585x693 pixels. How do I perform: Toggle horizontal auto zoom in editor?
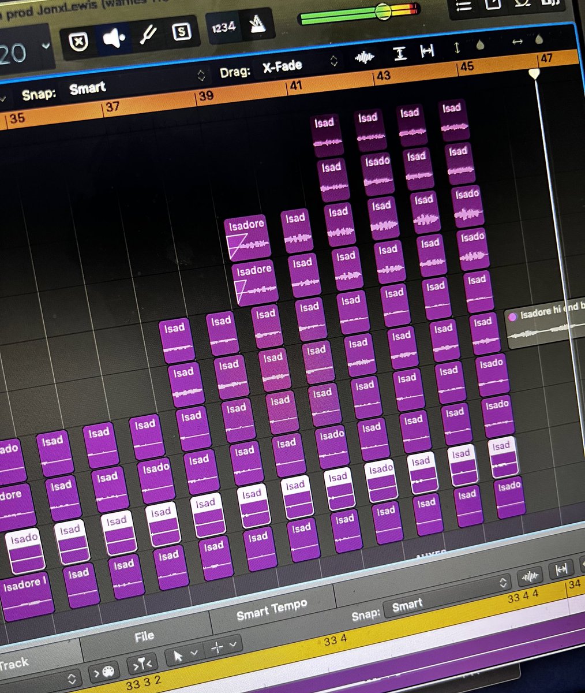[x=561, y=569]
